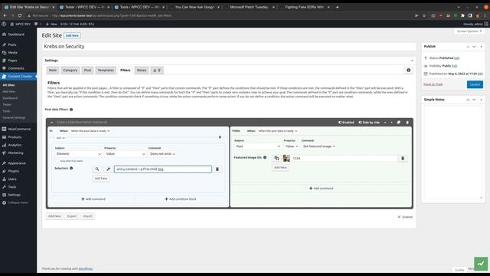This screenshot has width=490, height=276.
Task: Open the info icon beside Featured Image IDs
Action: [x=265, y=157]
